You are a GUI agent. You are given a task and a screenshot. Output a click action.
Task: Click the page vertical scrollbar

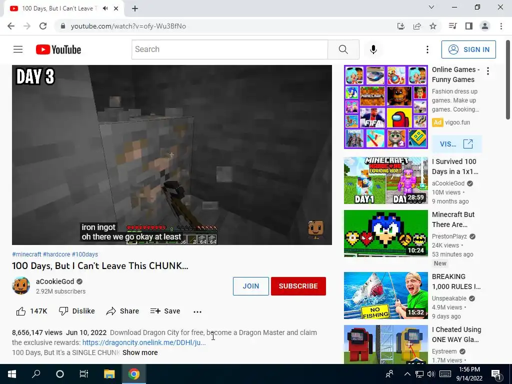(508, 79)
